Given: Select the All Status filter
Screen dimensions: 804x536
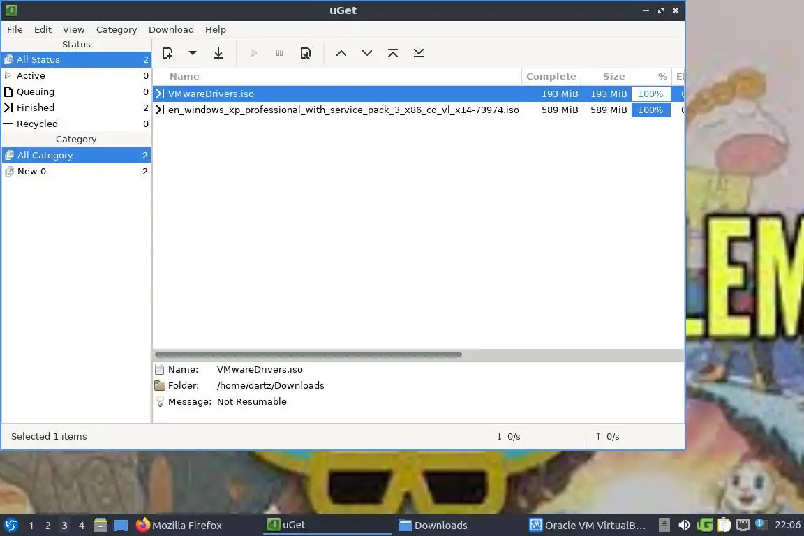Looking at the screenshot, I should tap(76, 59).
